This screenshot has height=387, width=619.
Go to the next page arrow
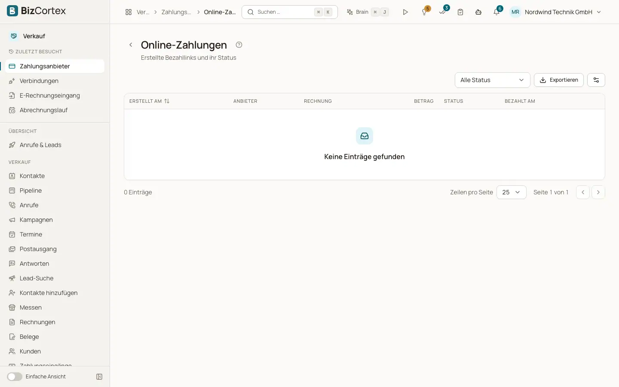pos(598,192)
